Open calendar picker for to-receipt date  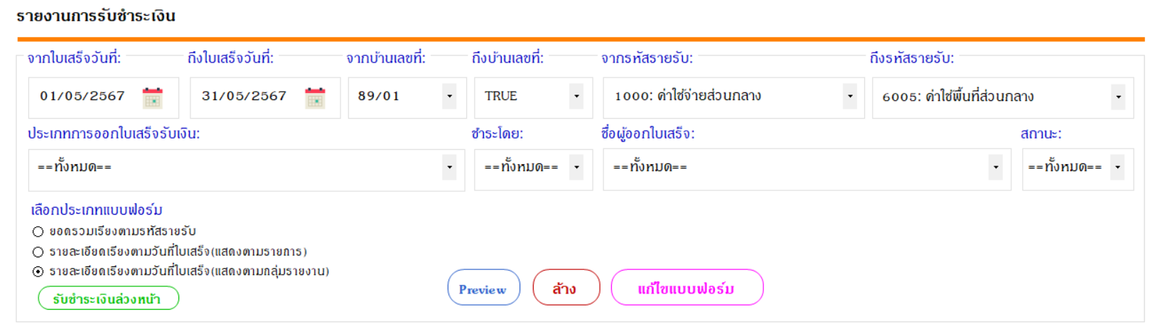314,97
